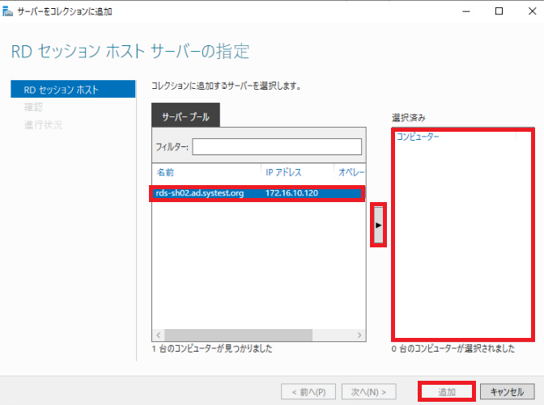Select the RD セッション ホスト wizard step
This screenshot has width=544, height=405.
[x=73, y=90]
